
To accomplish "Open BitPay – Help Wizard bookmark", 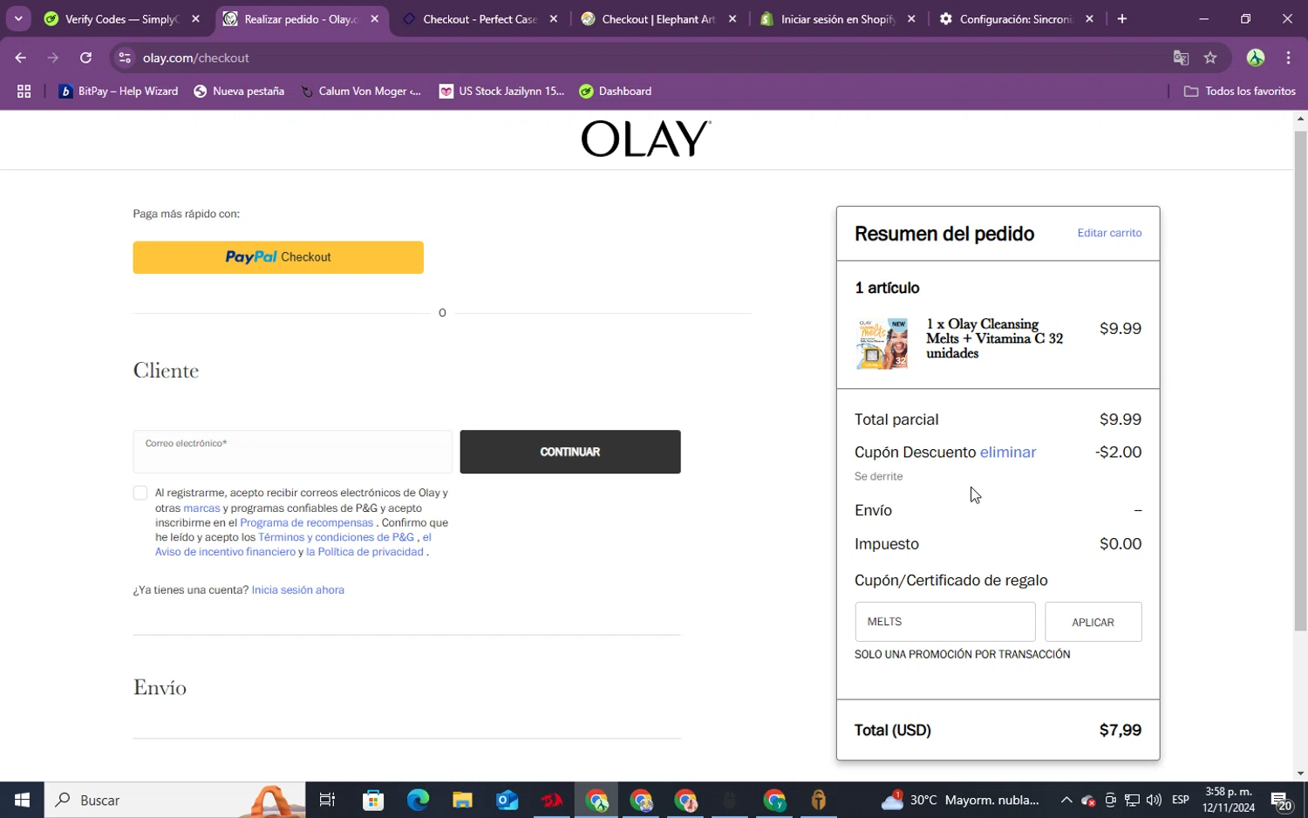I will click(119, 91).
